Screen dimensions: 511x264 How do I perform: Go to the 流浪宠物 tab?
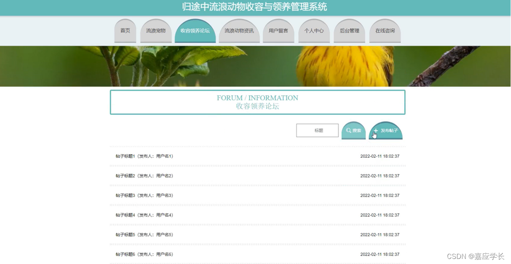pos(156,31)
